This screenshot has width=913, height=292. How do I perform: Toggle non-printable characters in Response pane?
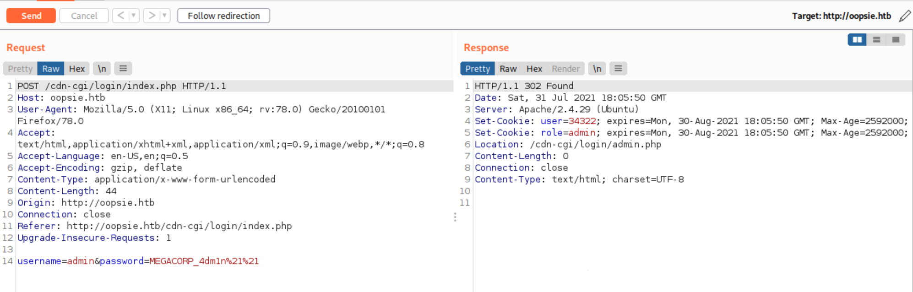(597, 69)
